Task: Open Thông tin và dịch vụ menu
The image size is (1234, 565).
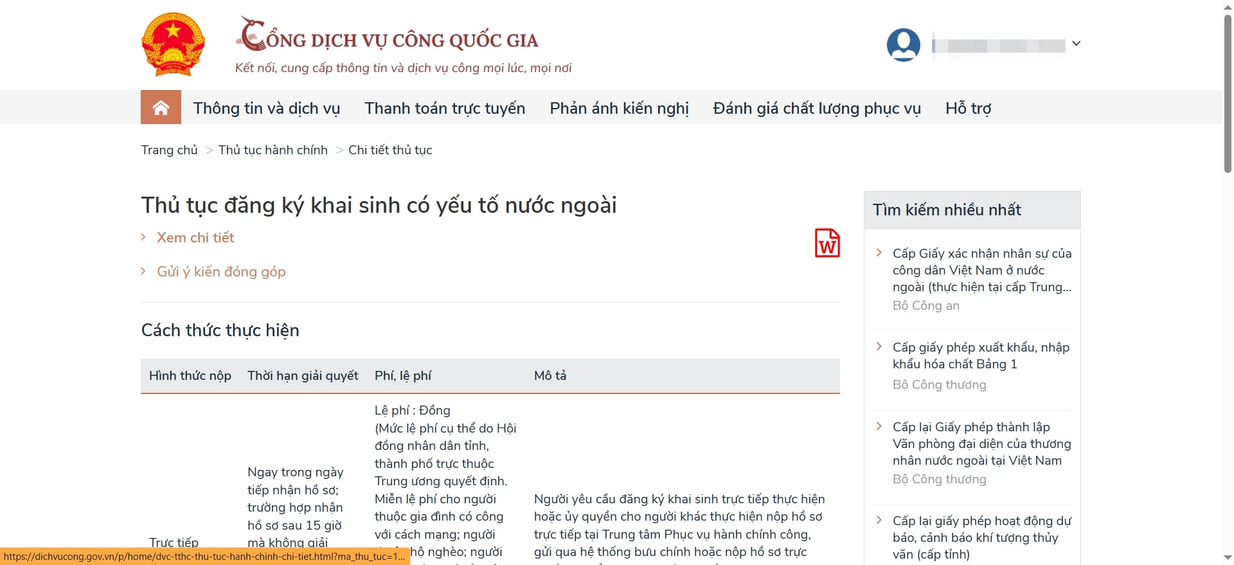Action: click(267, 108)
